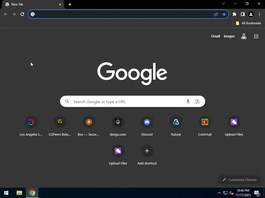Open the Upload Files shortcut beside CornHub
This screenshot has height=198, width=265.
234,126
